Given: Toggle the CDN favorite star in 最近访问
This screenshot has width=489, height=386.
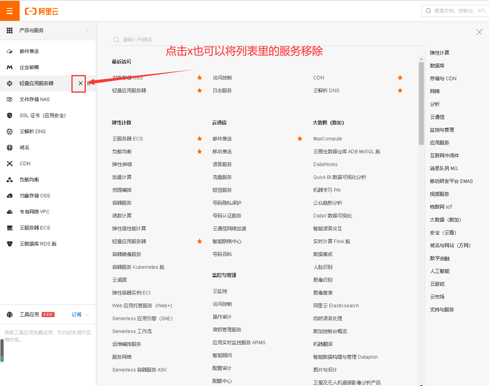Looking at the screenshot, I should tap(400, 78).
